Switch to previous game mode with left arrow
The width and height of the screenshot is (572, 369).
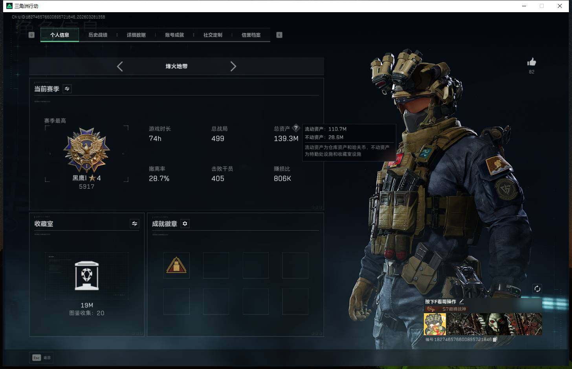click(x=120, y=66)
